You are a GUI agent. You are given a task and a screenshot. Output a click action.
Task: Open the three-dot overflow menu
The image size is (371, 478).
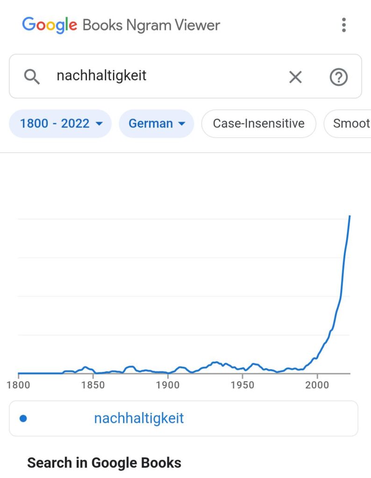coord(344,25)
